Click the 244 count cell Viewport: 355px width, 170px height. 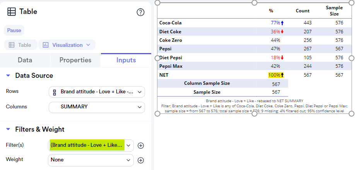308,67
